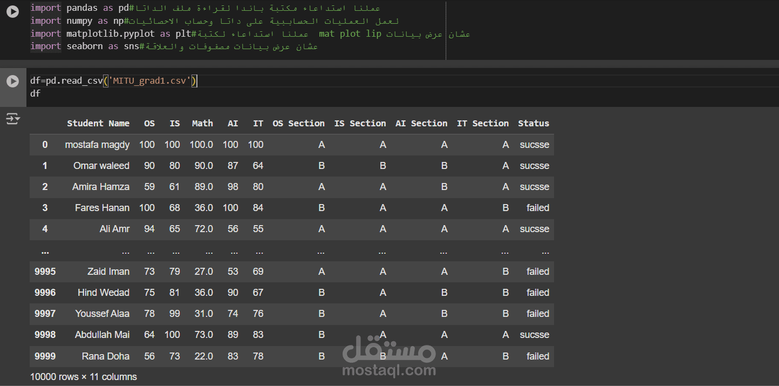Click inside the import pandas line

point(205,8)
